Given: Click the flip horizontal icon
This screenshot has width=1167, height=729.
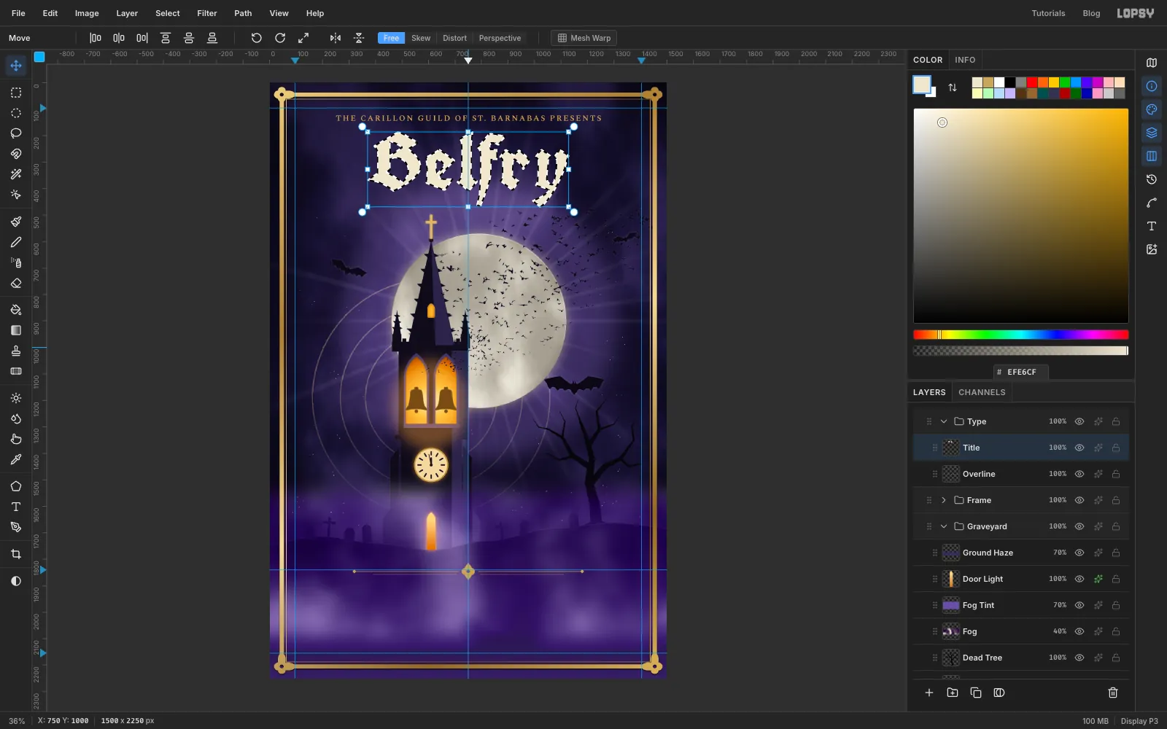Looking at the screenshot, I should pyautogui.click(x=336, y=38).
